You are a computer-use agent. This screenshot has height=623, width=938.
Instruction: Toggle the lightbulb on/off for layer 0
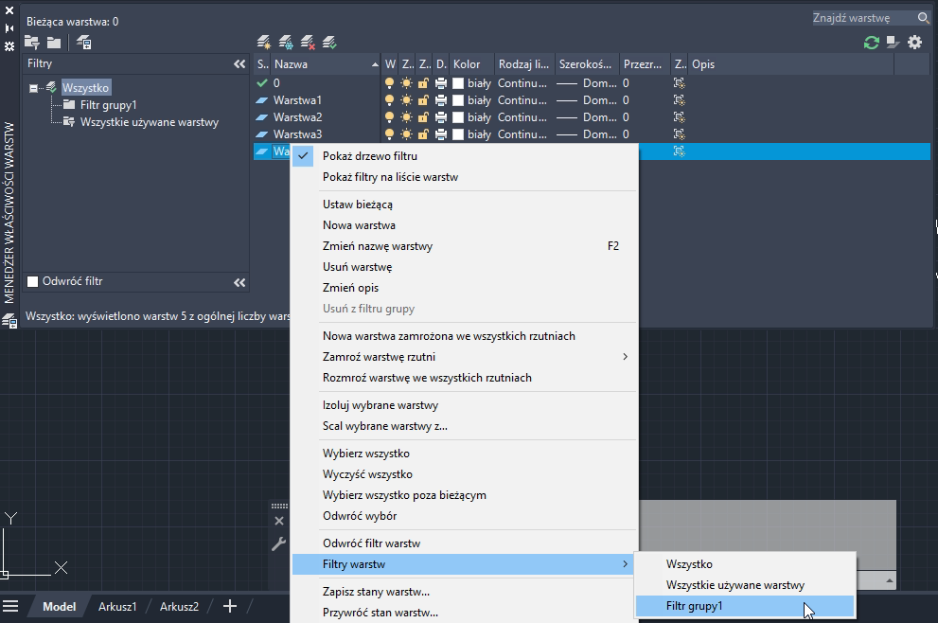click(389, 83)
